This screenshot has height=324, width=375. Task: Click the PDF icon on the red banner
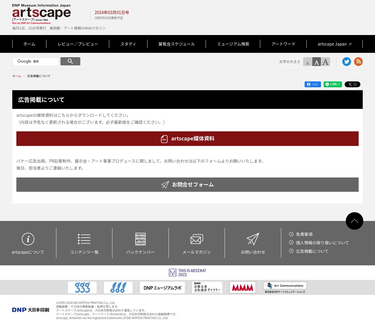tap(164, 139)
